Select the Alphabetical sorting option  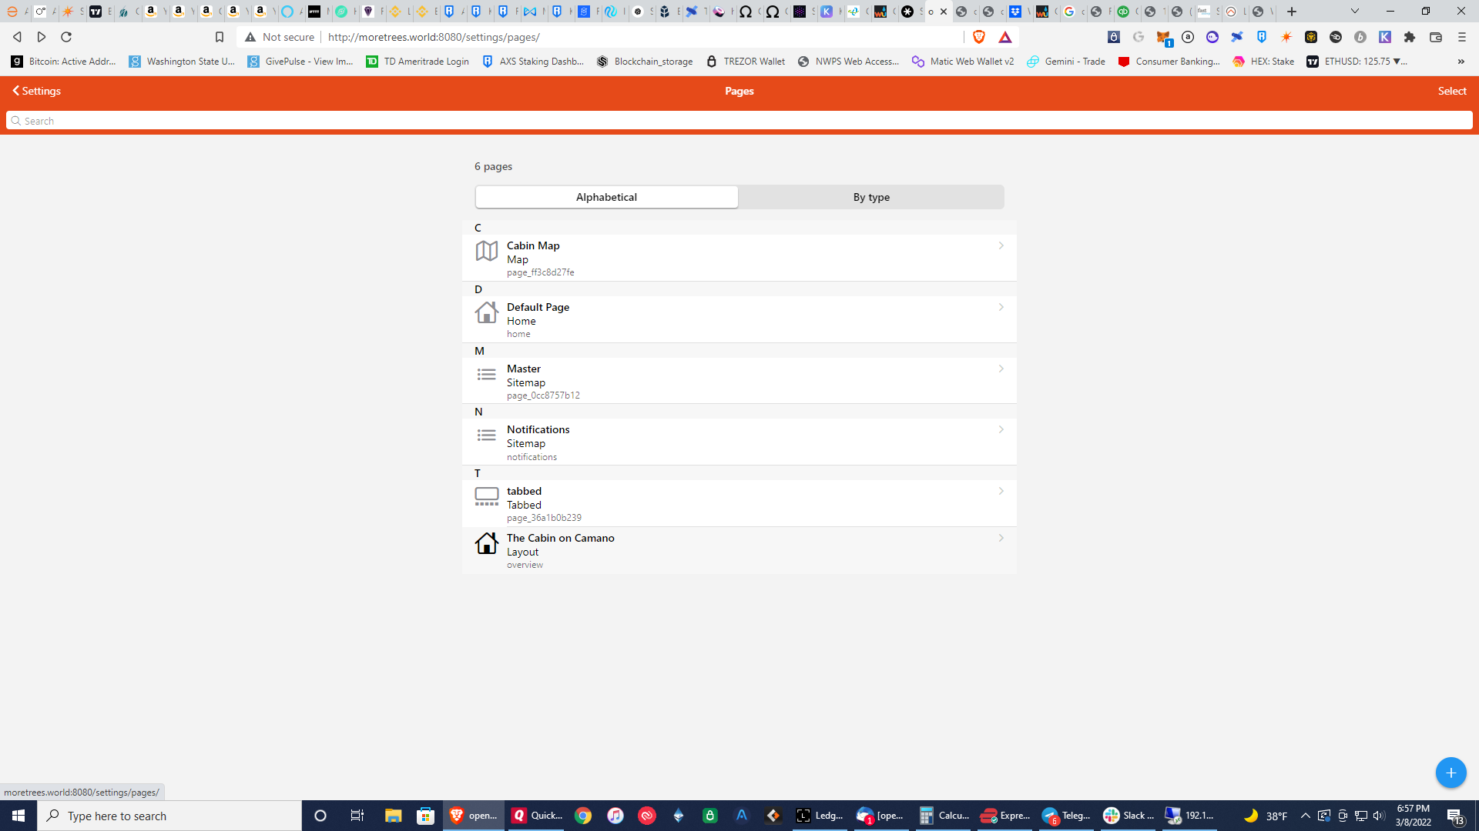[x=606, y=196]
